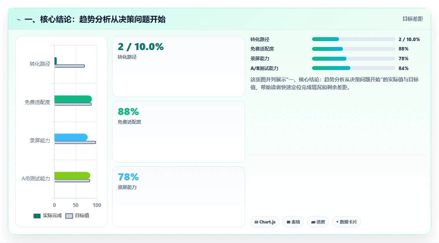
Task: Click the 数据卡片 chip
Action: point(346,222)
